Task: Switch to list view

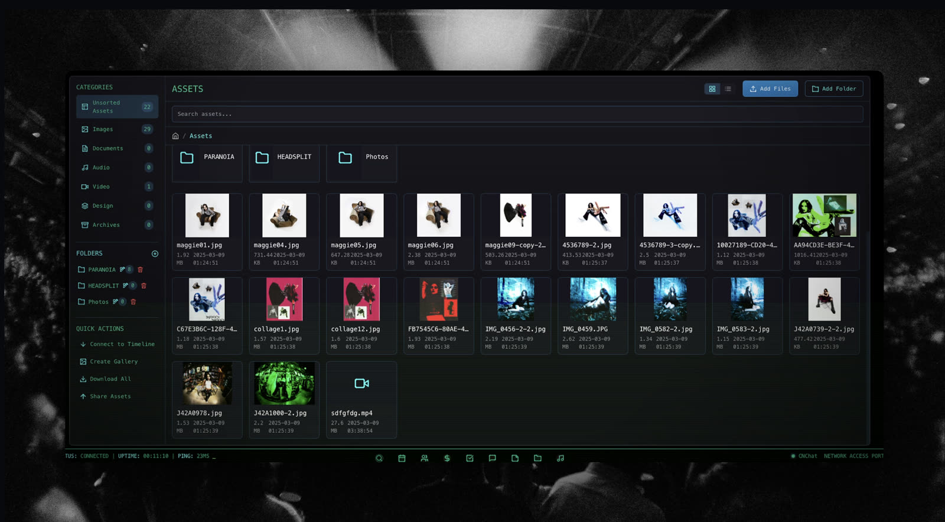Action: click(x=728, y=89)
